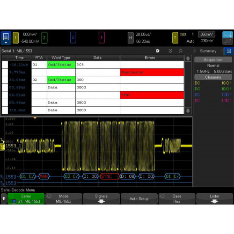Select the zoom box tool icon
This screenshot has height=234, width=234.
[227, 35]
